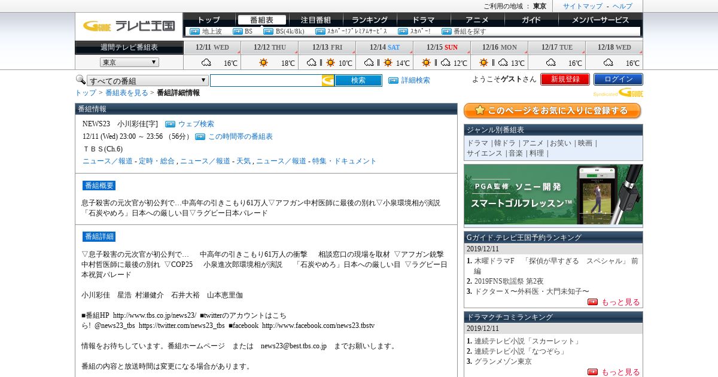Click genre link ニュース／報道 - 定時・総合
Viewport: 718px width, 377px height.
pos(129,161)
